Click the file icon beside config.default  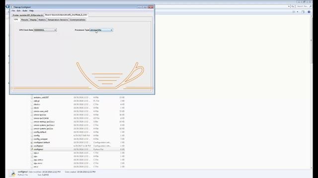pyautogui.click(x=32, y=132)
